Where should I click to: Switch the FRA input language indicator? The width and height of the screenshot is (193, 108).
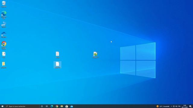tap(179, 106)
